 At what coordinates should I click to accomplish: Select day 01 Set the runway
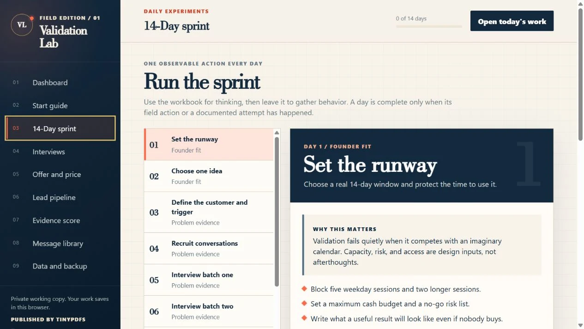(x=209, y=145)
